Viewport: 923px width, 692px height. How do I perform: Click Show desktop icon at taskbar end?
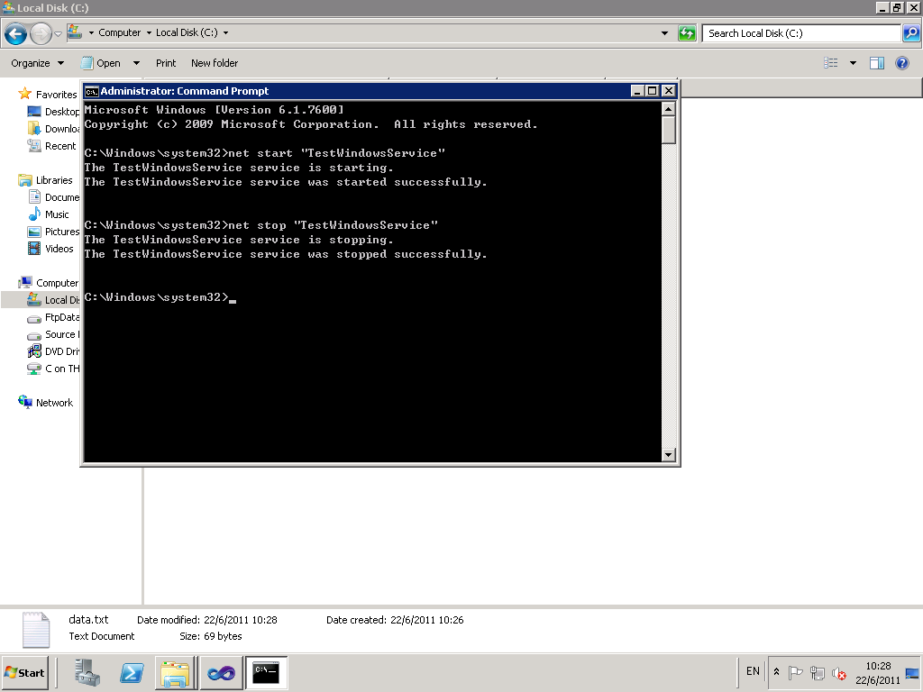912,673
